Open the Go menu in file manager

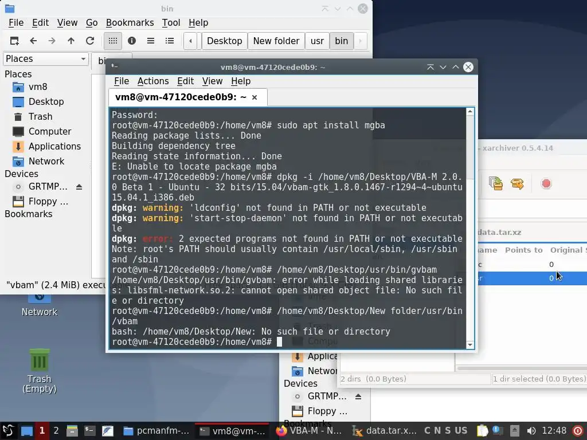pos(92,23)
